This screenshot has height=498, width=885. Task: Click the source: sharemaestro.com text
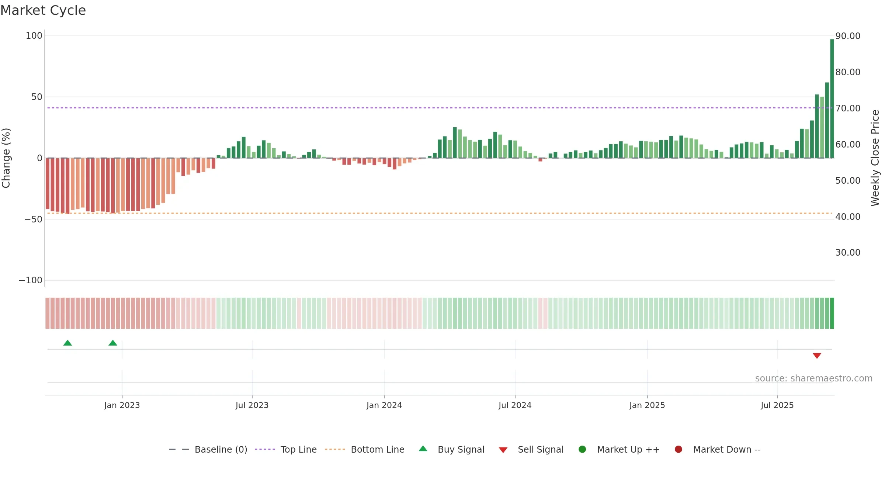pyautogui.click(x=814, y=378)
